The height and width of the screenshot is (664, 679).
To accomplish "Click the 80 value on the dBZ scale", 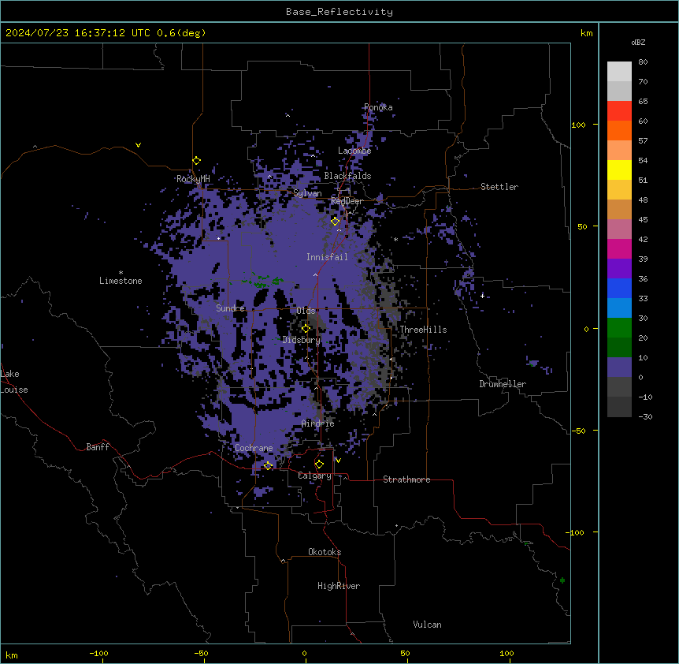I will coord(643,62).
